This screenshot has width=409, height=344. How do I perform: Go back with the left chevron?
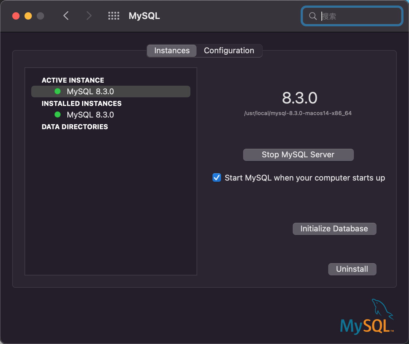66,16
